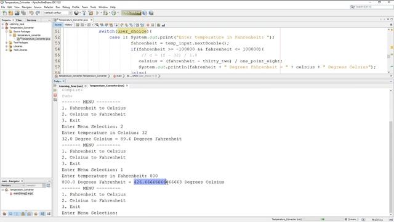This screenshot has height=222, width=394.
Task: Select Temperature_Converter.java in project tree
Action: tap(35, 39)
